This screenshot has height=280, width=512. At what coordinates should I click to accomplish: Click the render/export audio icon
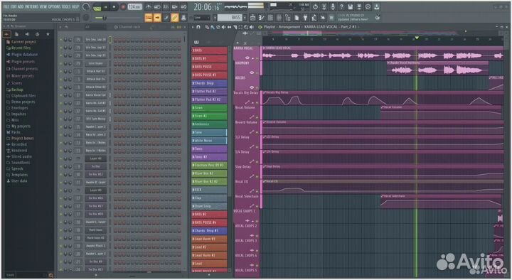pyautogui.click(x=359, y=7)
